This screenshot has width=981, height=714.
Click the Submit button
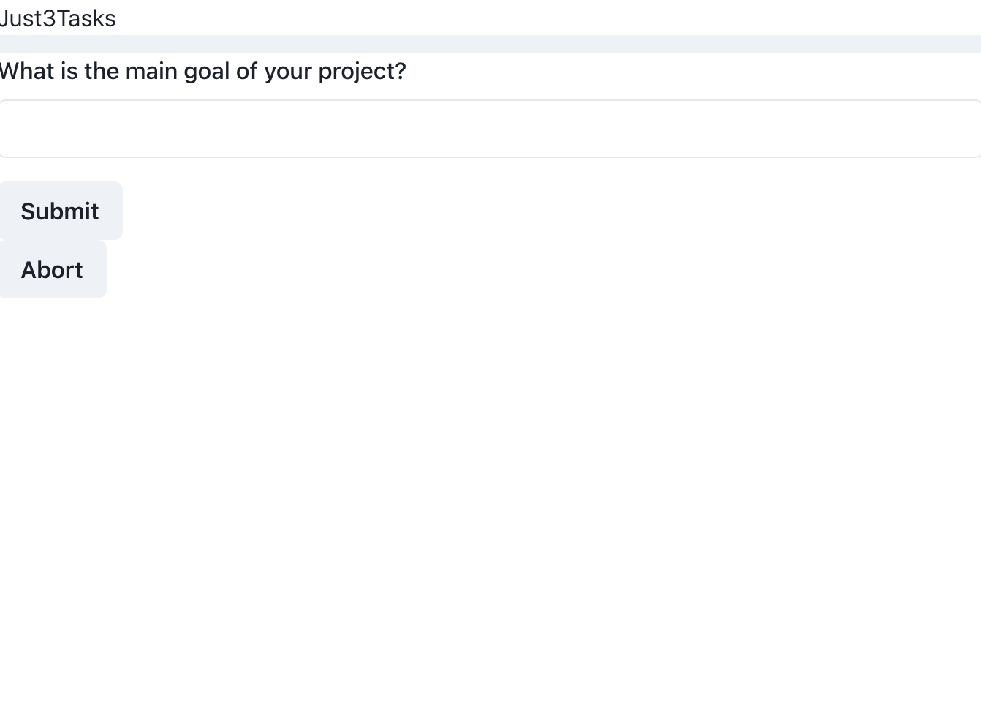pyautogui.click(x=61, y=211)
